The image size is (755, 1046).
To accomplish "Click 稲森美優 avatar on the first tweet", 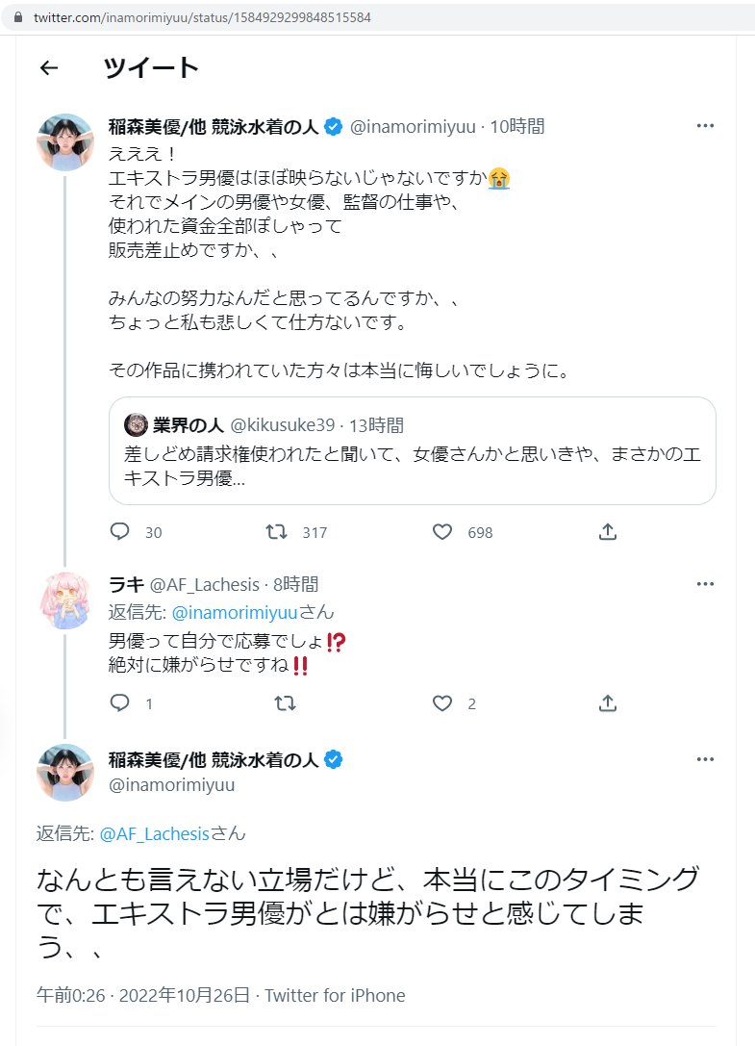I will coord(65,142).
